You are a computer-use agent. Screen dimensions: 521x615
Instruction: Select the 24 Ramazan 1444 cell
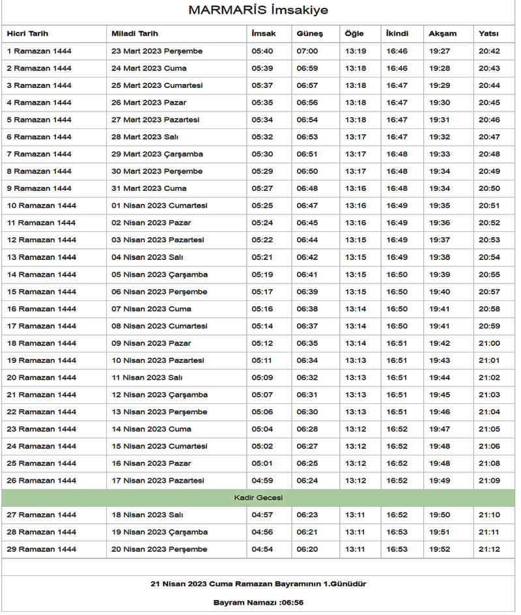tap(42, 446)
